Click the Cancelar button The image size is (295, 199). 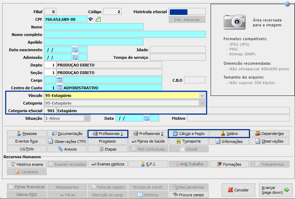click(238, 190)
